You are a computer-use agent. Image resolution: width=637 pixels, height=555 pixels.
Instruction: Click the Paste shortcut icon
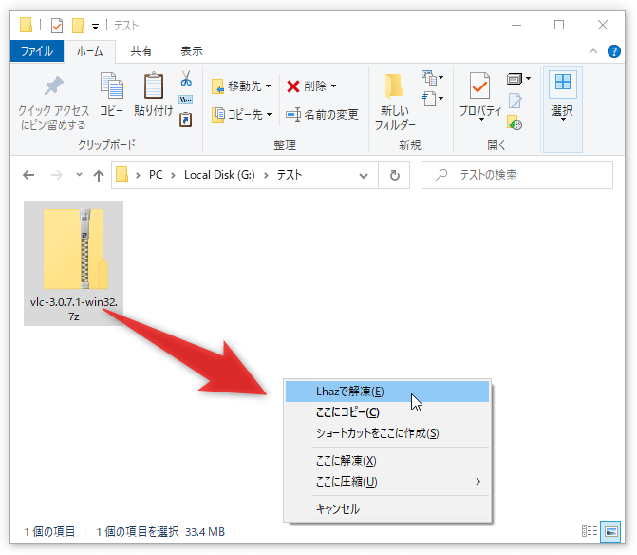(186, 120)
